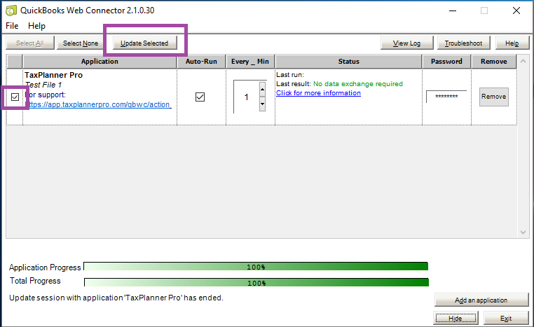
Task: Click the update session ended status message
Action: 116,298
